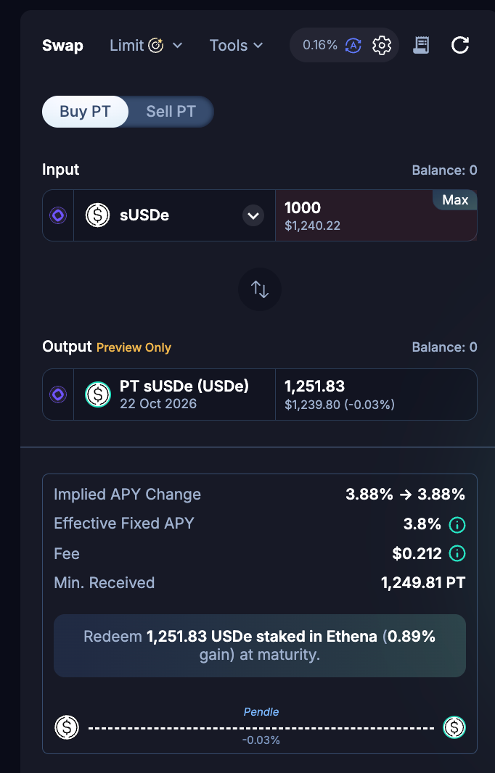Image resolution: width=495 pixels, height=773 pixels.
Task: Click the refresh icon in top bar
Action: tap(460, 46)
